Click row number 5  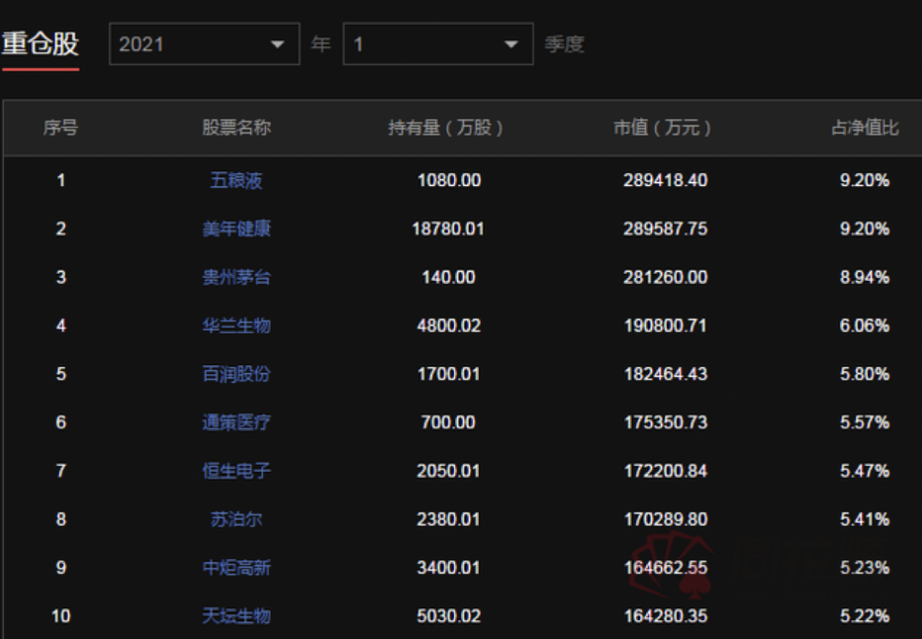click(61, 374)
